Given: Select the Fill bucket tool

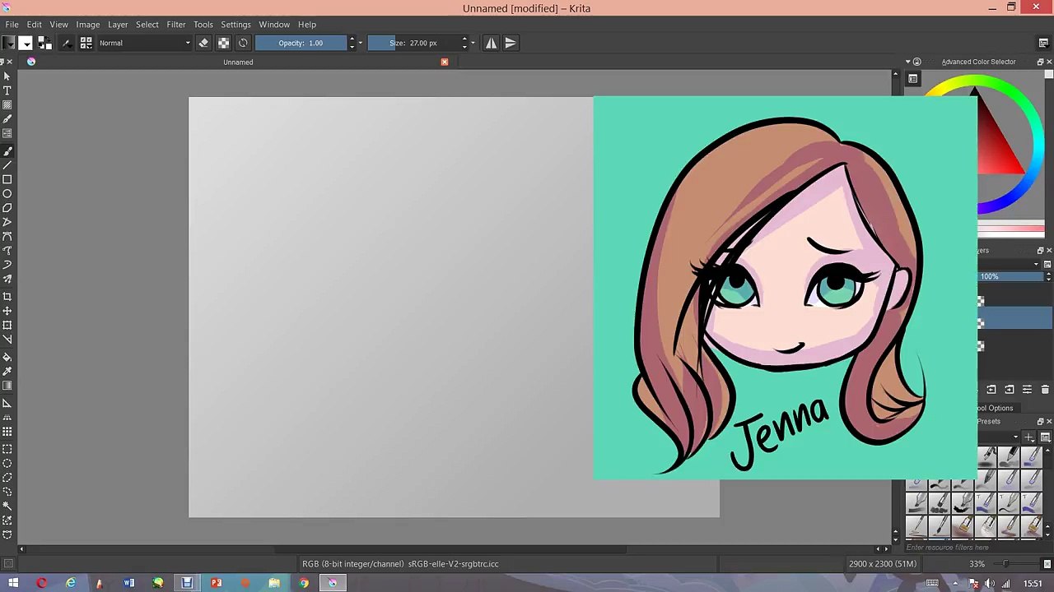Looking at the screenshot, I should [x=7, y=357].
